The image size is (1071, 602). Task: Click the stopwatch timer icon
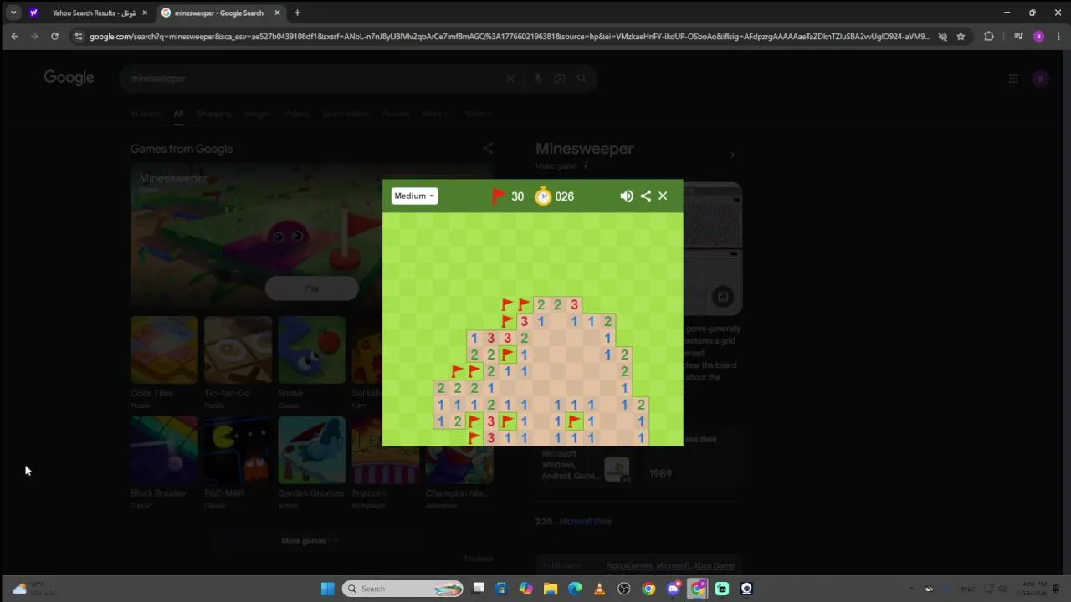544,196
